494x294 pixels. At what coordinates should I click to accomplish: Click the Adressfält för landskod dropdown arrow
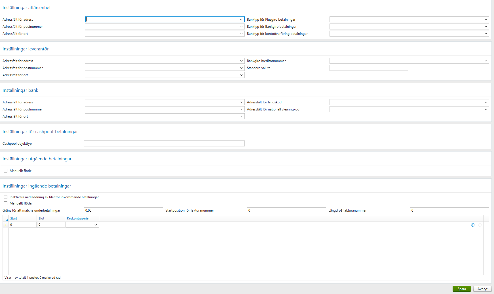click(x=486, y=102)
